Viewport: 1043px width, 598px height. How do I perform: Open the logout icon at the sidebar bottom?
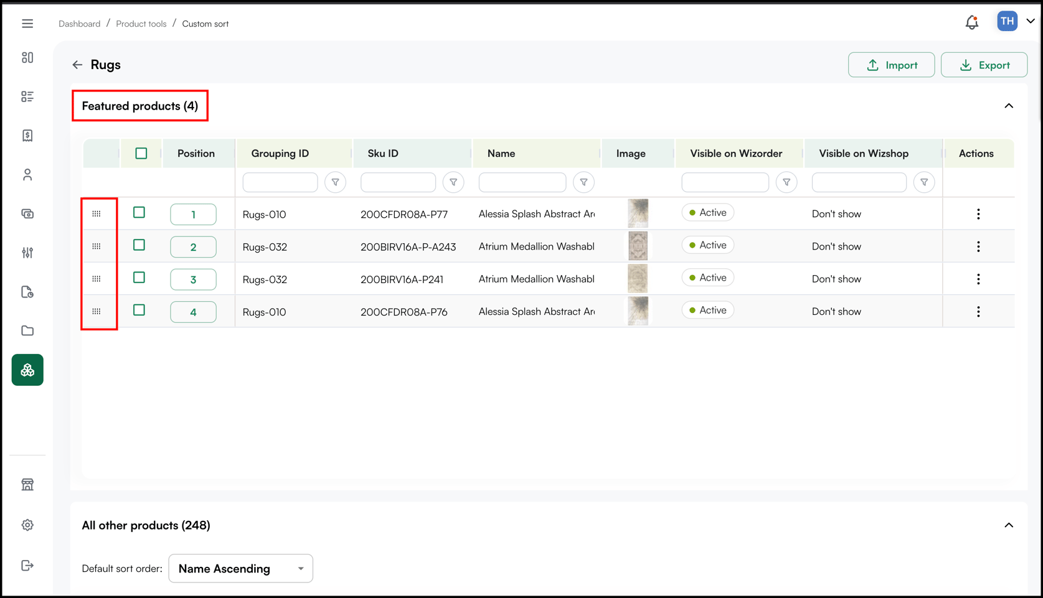click(27, 565)
